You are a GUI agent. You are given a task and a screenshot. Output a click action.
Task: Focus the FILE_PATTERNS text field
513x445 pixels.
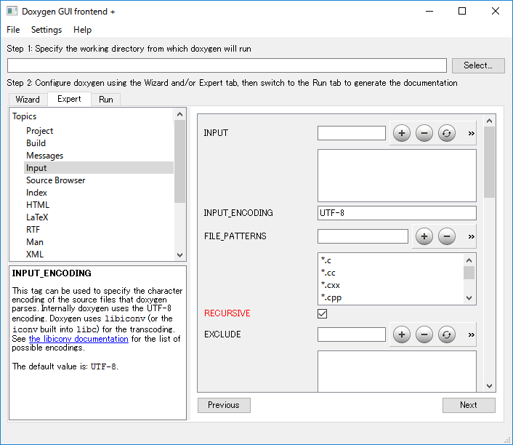coord(363,236)
